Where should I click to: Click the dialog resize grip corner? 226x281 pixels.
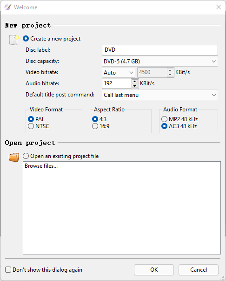[x=223, y=278]
